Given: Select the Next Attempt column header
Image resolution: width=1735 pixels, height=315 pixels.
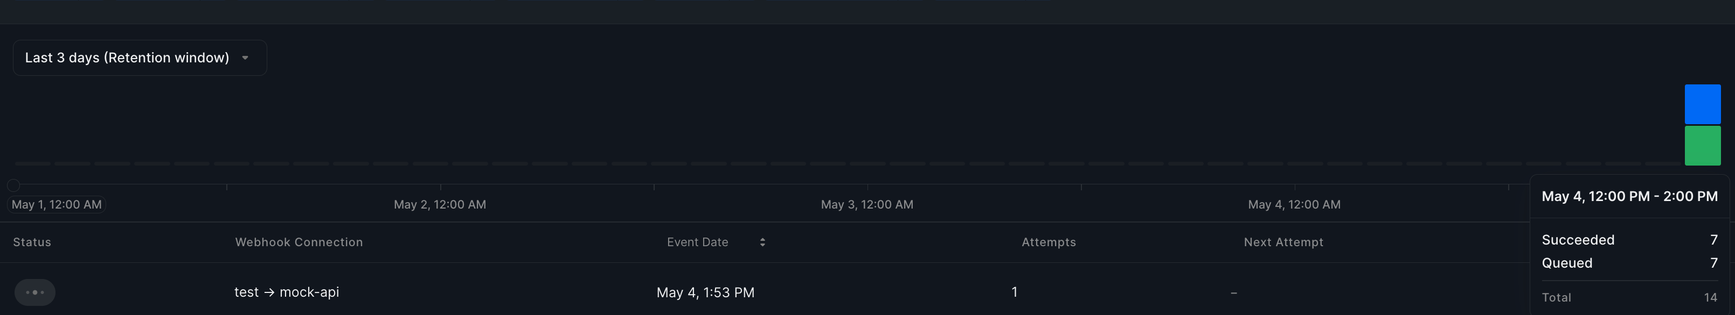Looking at the screenshot, I should pos(1283,242).
